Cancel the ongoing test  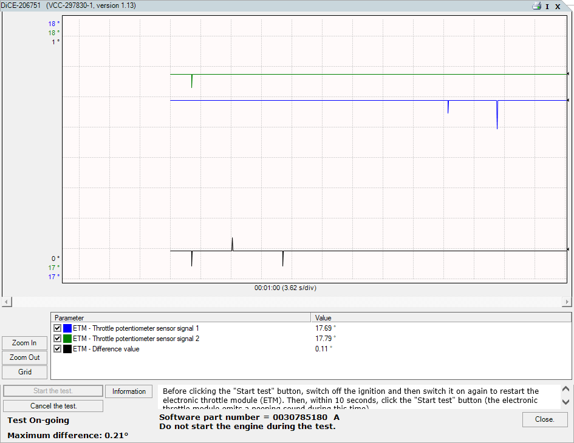[53, 405]
